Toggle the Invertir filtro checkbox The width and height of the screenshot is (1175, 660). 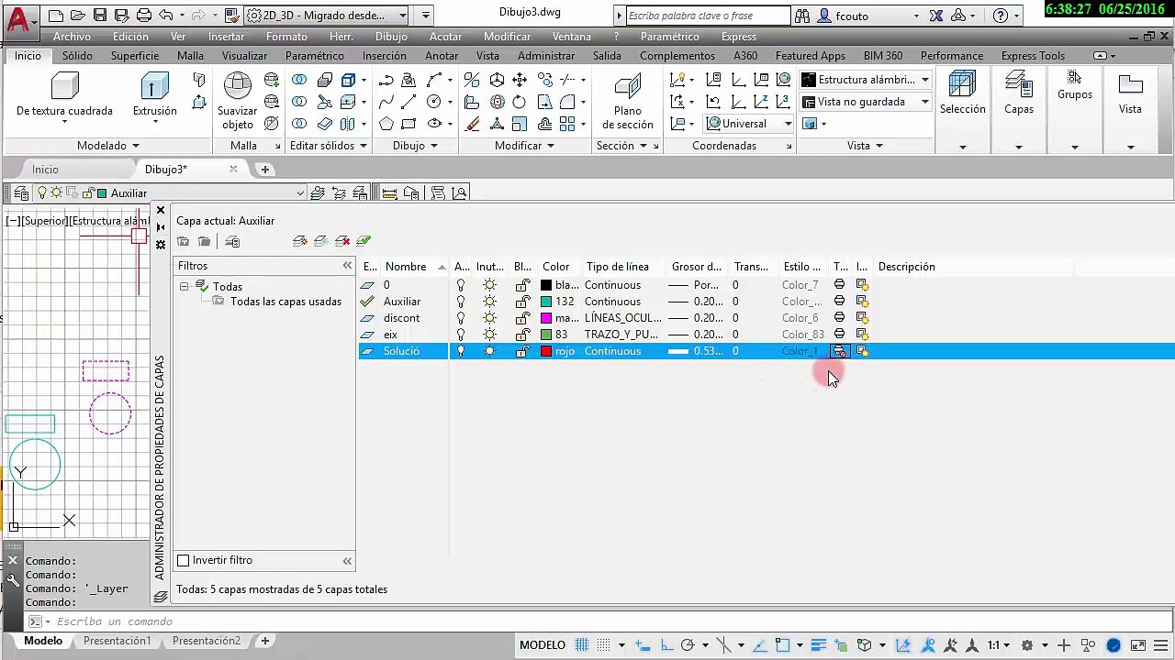(x=183, y=560)
